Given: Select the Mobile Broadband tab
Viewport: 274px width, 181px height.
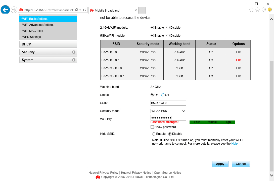Looking at the screenshot, I should pos(113,10).
